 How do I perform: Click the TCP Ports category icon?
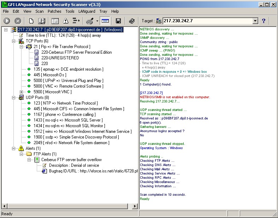[x=21, y=41]
